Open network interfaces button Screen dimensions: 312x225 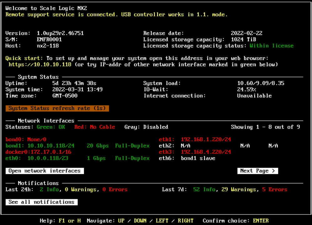coord(45,171)
